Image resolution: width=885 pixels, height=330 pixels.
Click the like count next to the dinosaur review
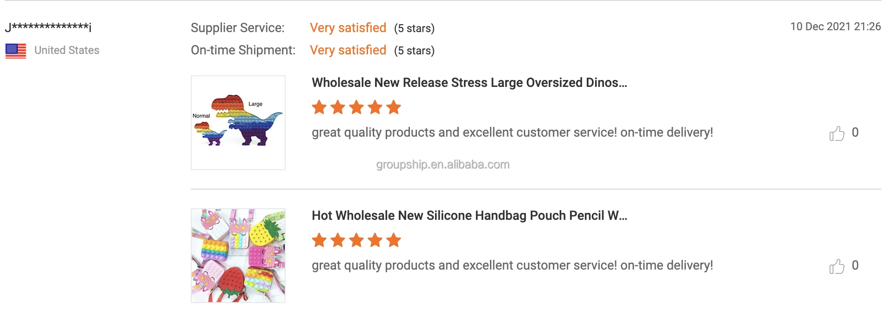point(855,132)
